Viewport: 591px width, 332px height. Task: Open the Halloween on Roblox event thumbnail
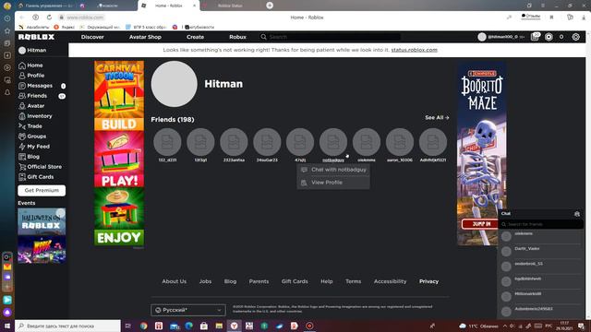[42, 221]
